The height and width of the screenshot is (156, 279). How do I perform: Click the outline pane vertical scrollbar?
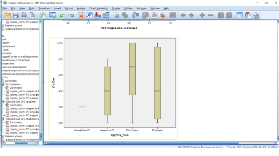(40, 80)
